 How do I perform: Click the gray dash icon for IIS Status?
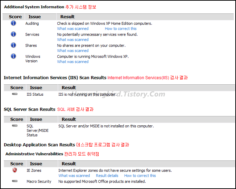pyautogui.click(x=15, y=94)
